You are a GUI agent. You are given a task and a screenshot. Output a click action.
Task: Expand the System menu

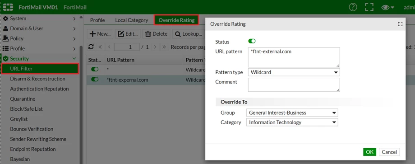[74, 19]
